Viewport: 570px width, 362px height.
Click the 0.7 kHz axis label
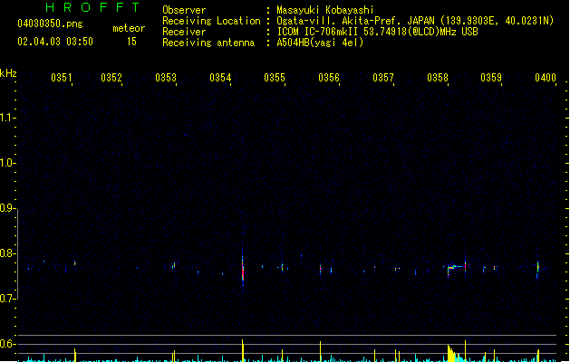tap(7, 299)
